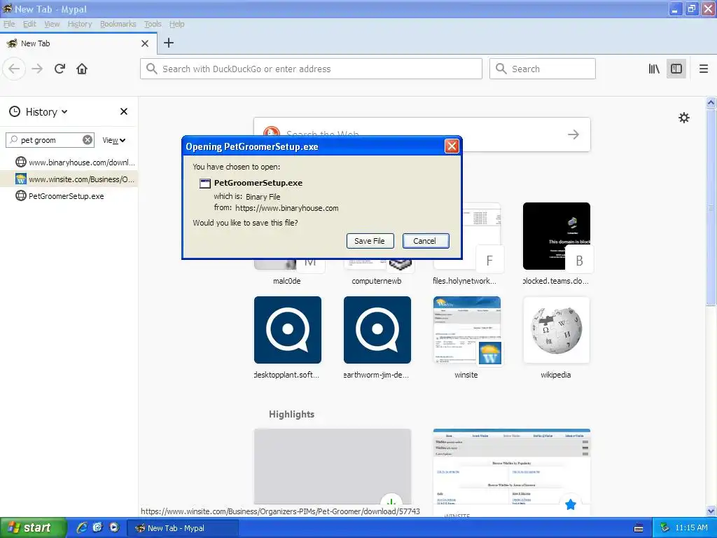Launch Internet Explorer from quick launch
Screen dimensions: 717x538
pyautogui.click(x=81, y=527)
